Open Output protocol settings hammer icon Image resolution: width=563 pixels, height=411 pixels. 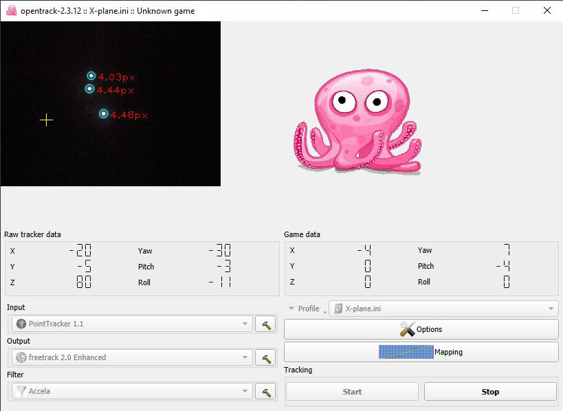[x=265, y=357]
